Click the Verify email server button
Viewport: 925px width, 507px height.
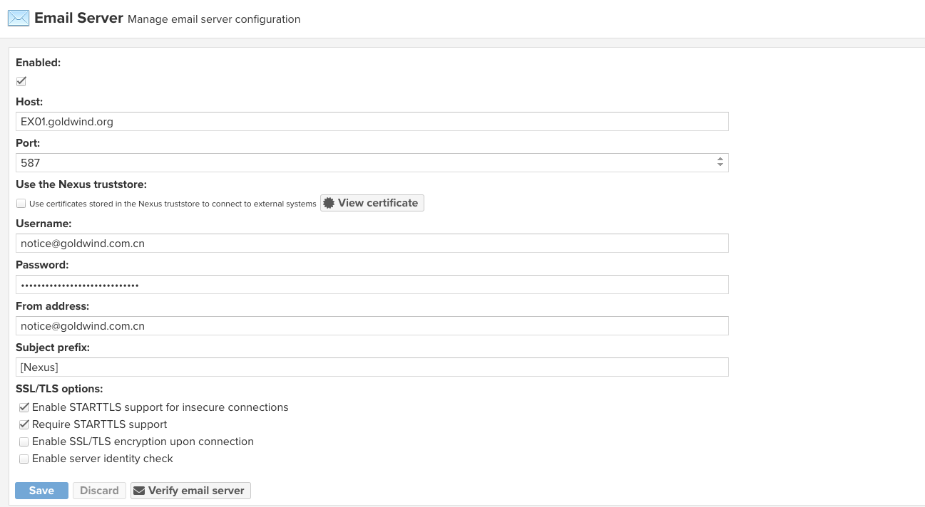[190, 491]
